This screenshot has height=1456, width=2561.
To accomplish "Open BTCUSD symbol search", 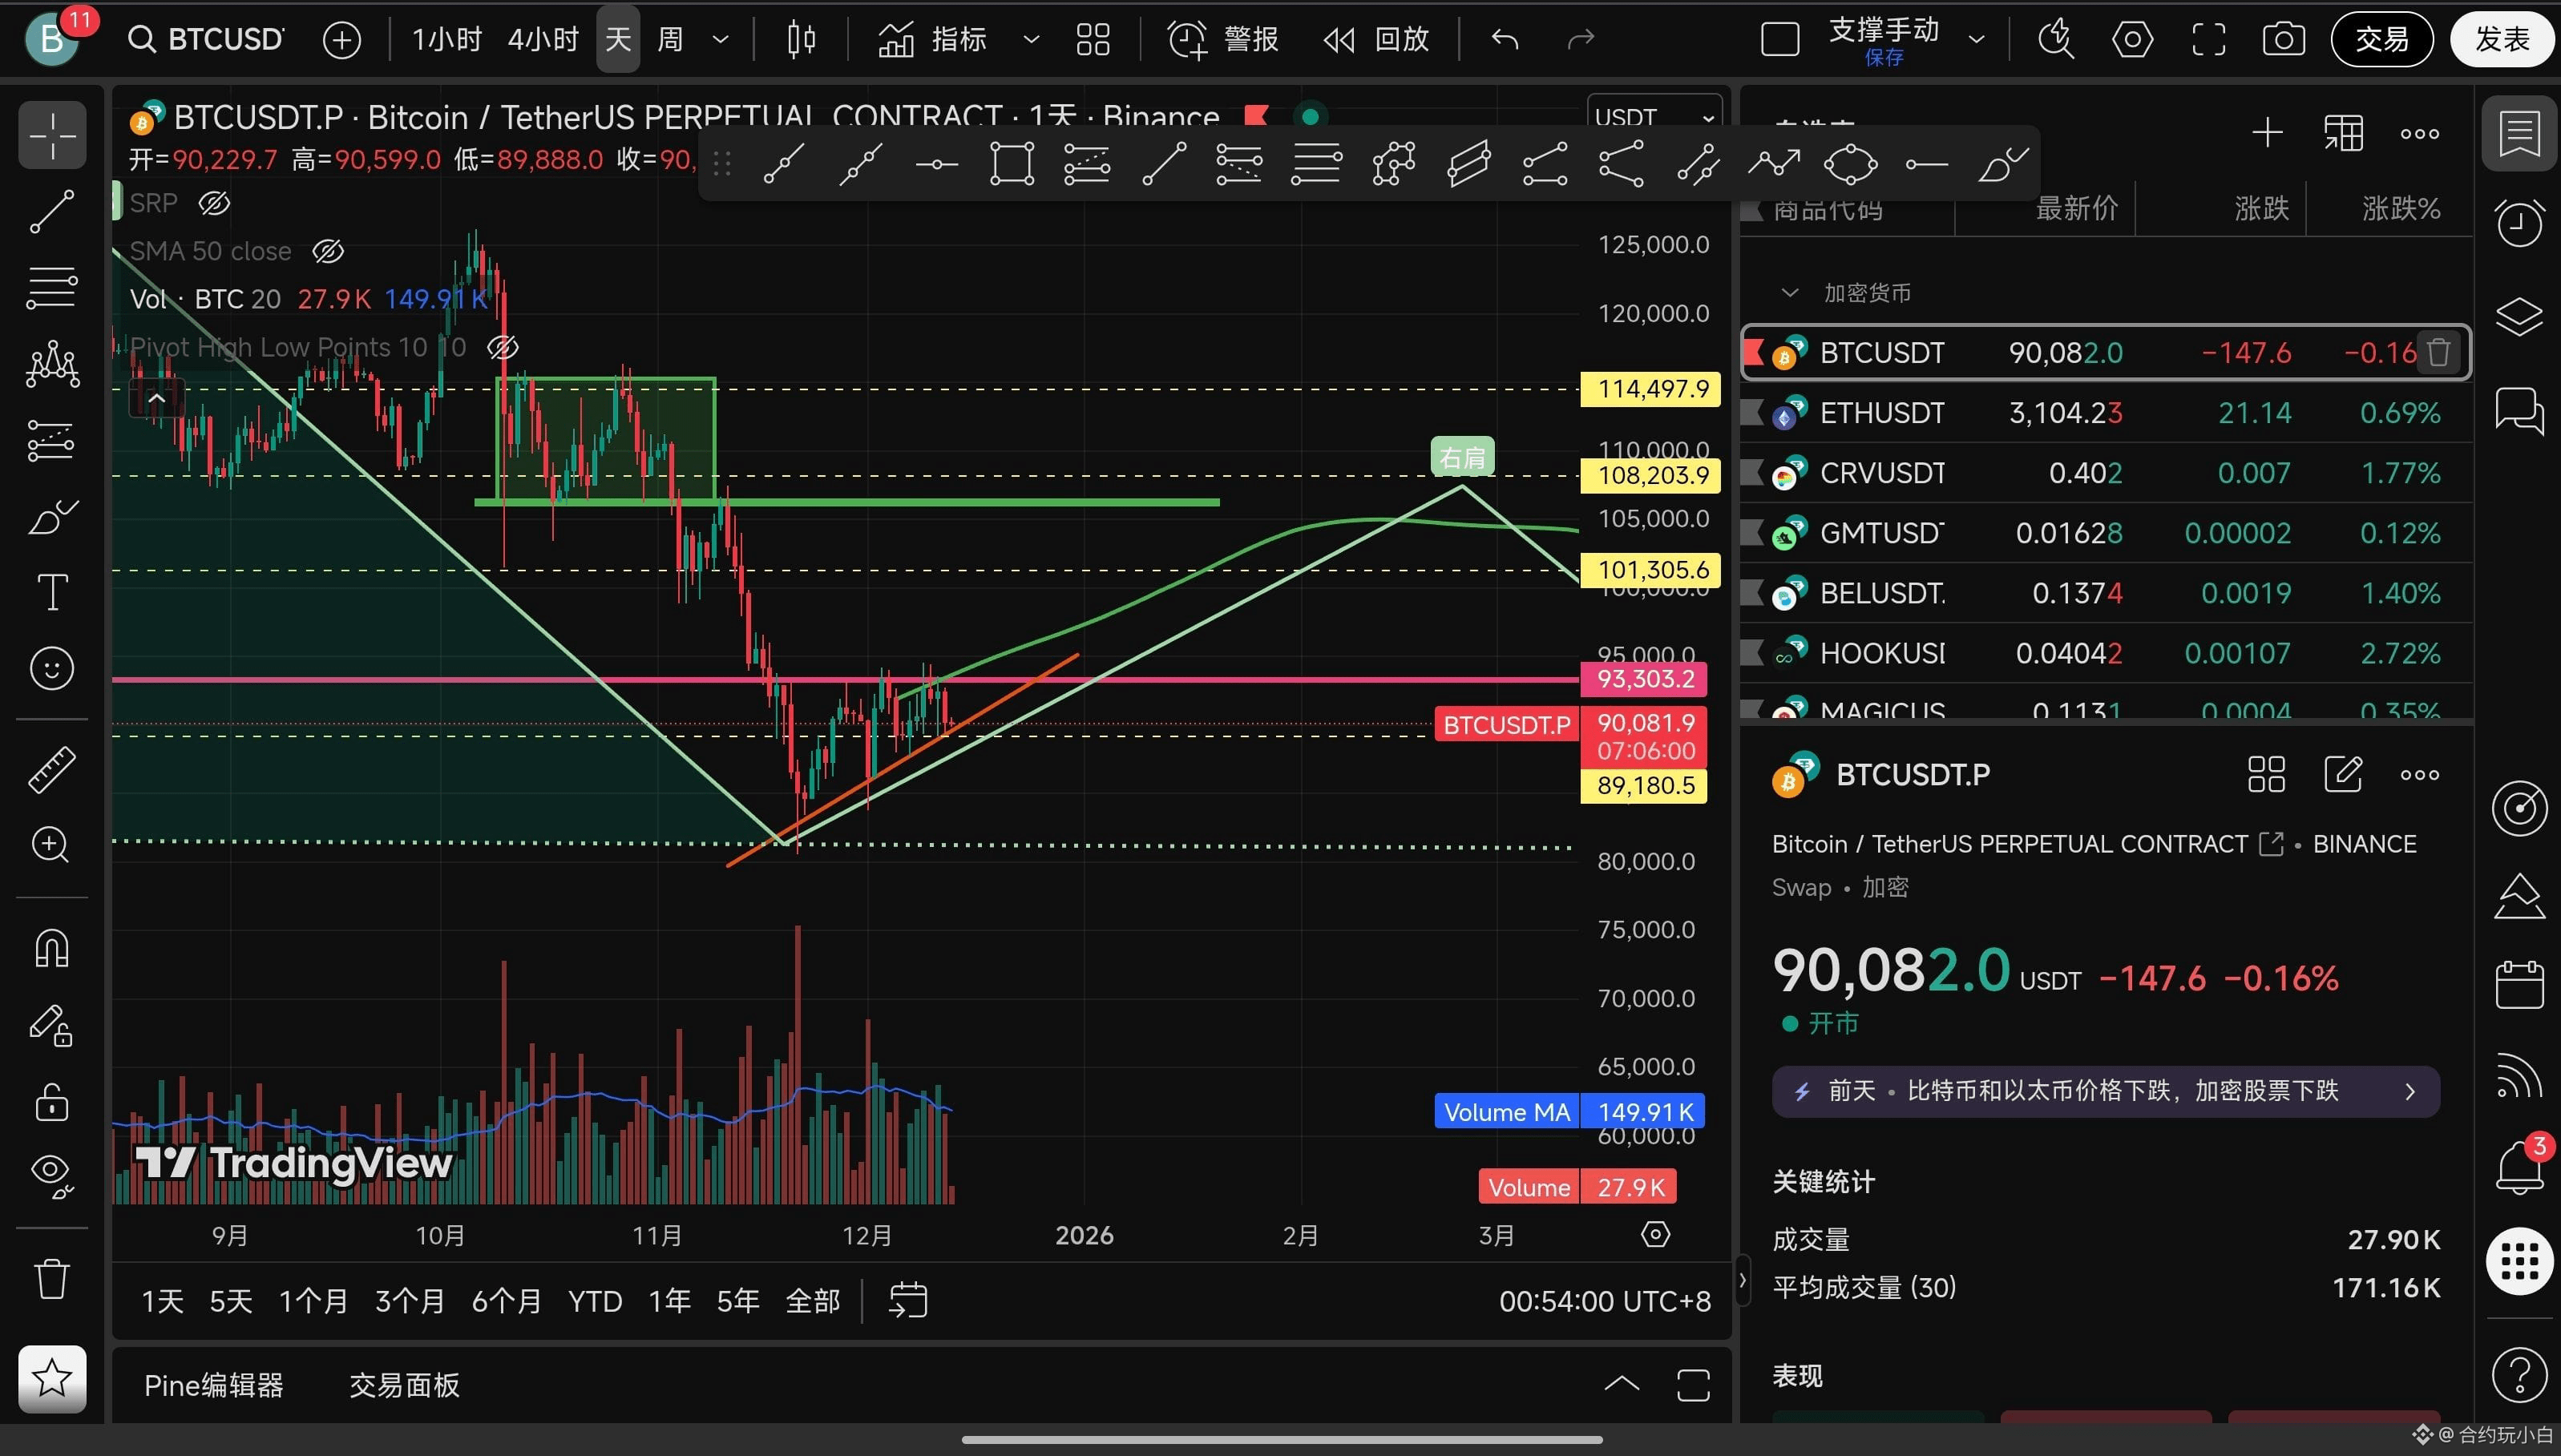I will [x=207, y=40].
